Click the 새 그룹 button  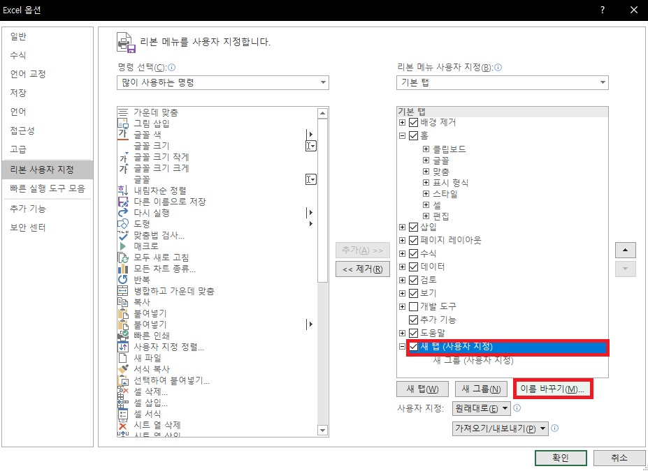point(481,389)
